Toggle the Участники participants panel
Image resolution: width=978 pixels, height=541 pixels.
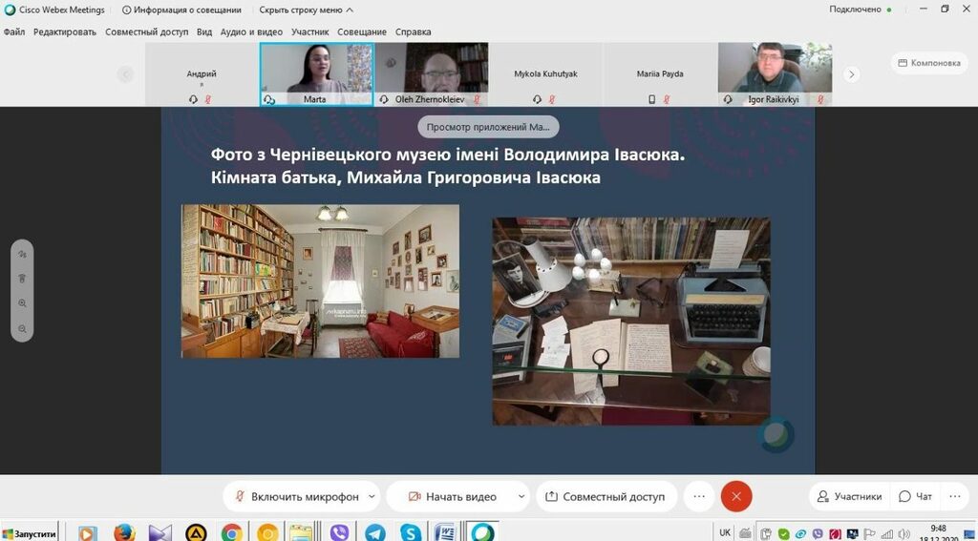point(848,496)
